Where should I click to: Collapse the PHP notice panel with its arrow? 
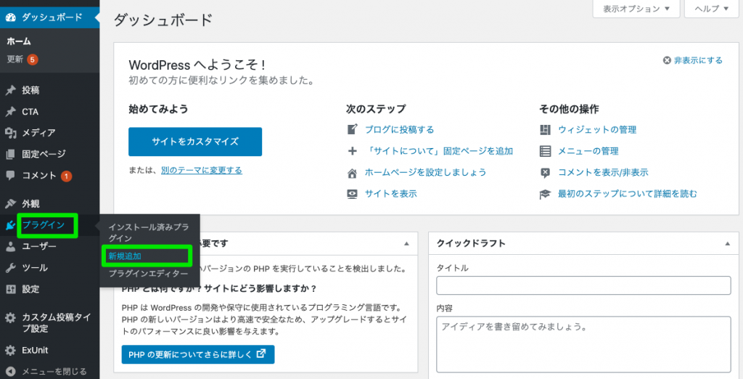tap(406, 243)
